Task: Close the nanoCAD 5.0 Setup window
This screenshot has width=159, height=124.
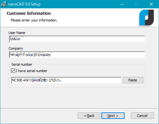Action: pos(151,4)
